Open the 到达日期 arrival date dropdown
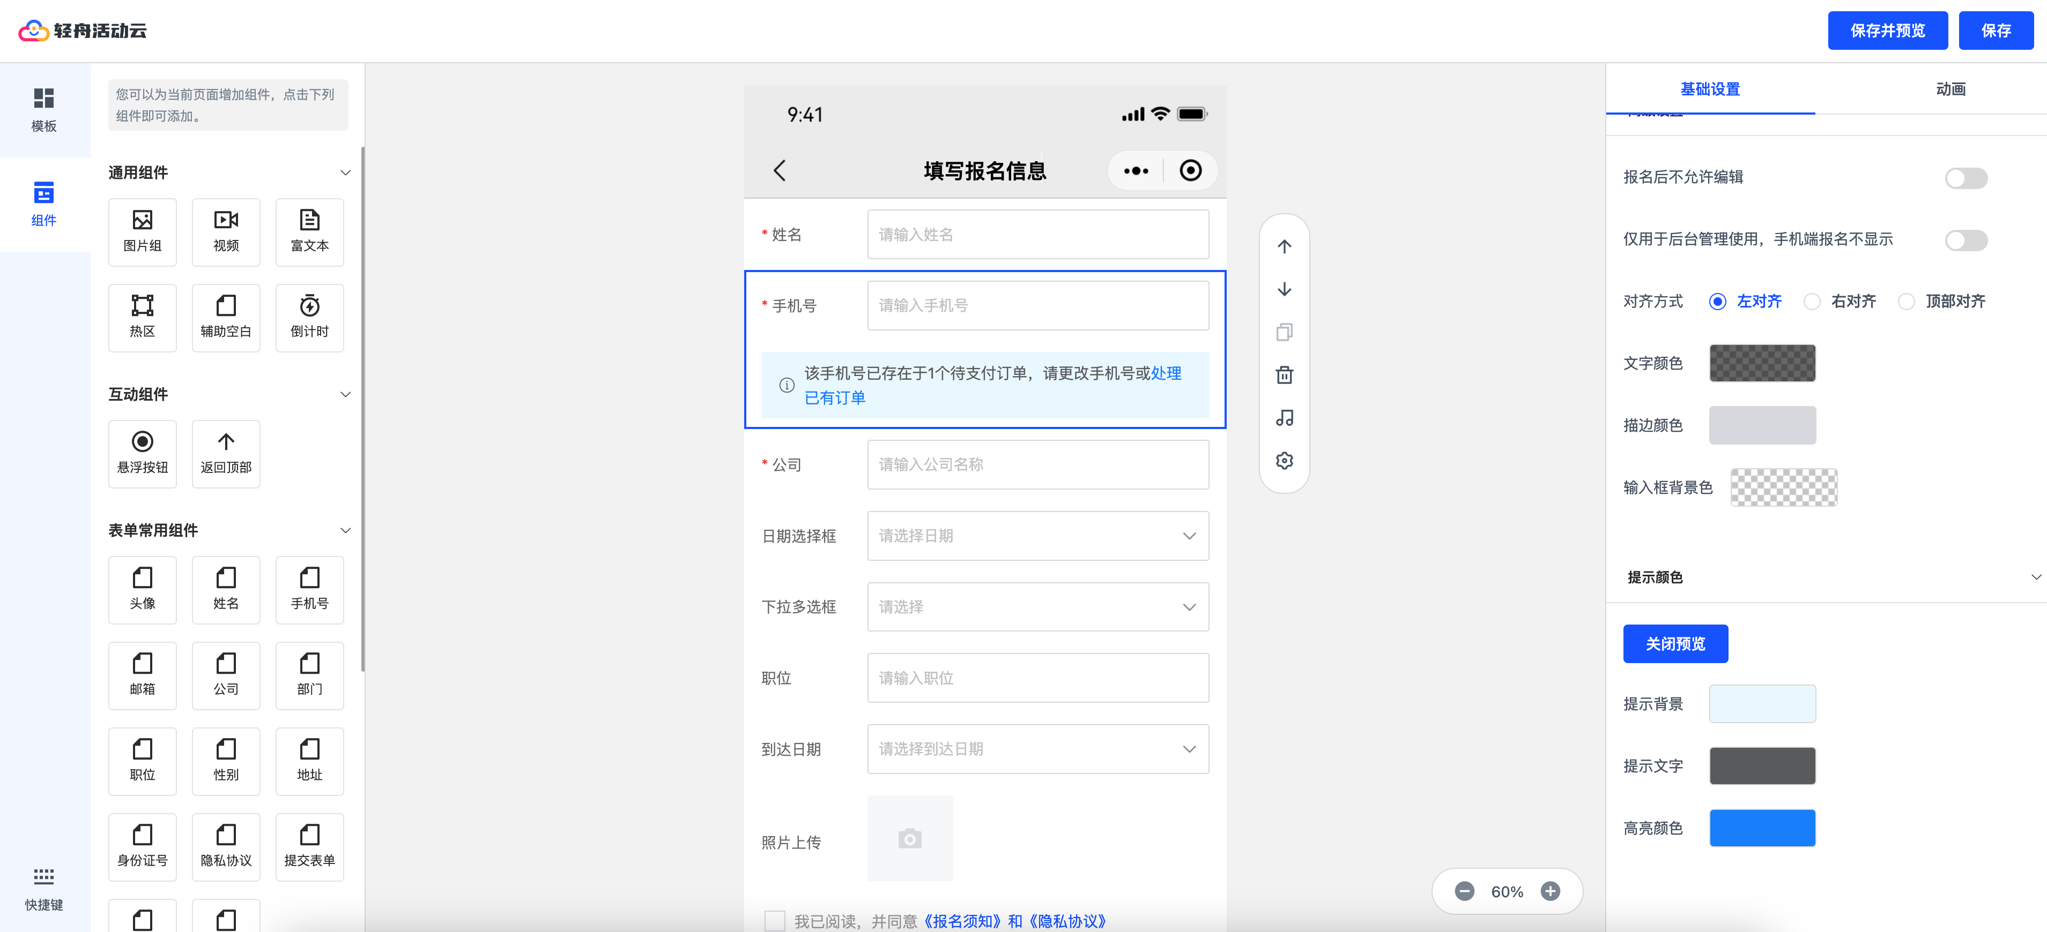The height and width of the screenshot is (932, 2047). point(1038,749)
